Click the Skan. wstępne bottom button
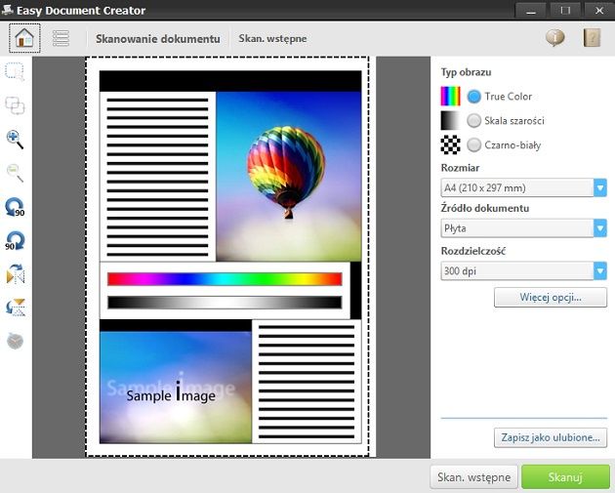The height and width of the screenshot is (493, 615). 473,477
